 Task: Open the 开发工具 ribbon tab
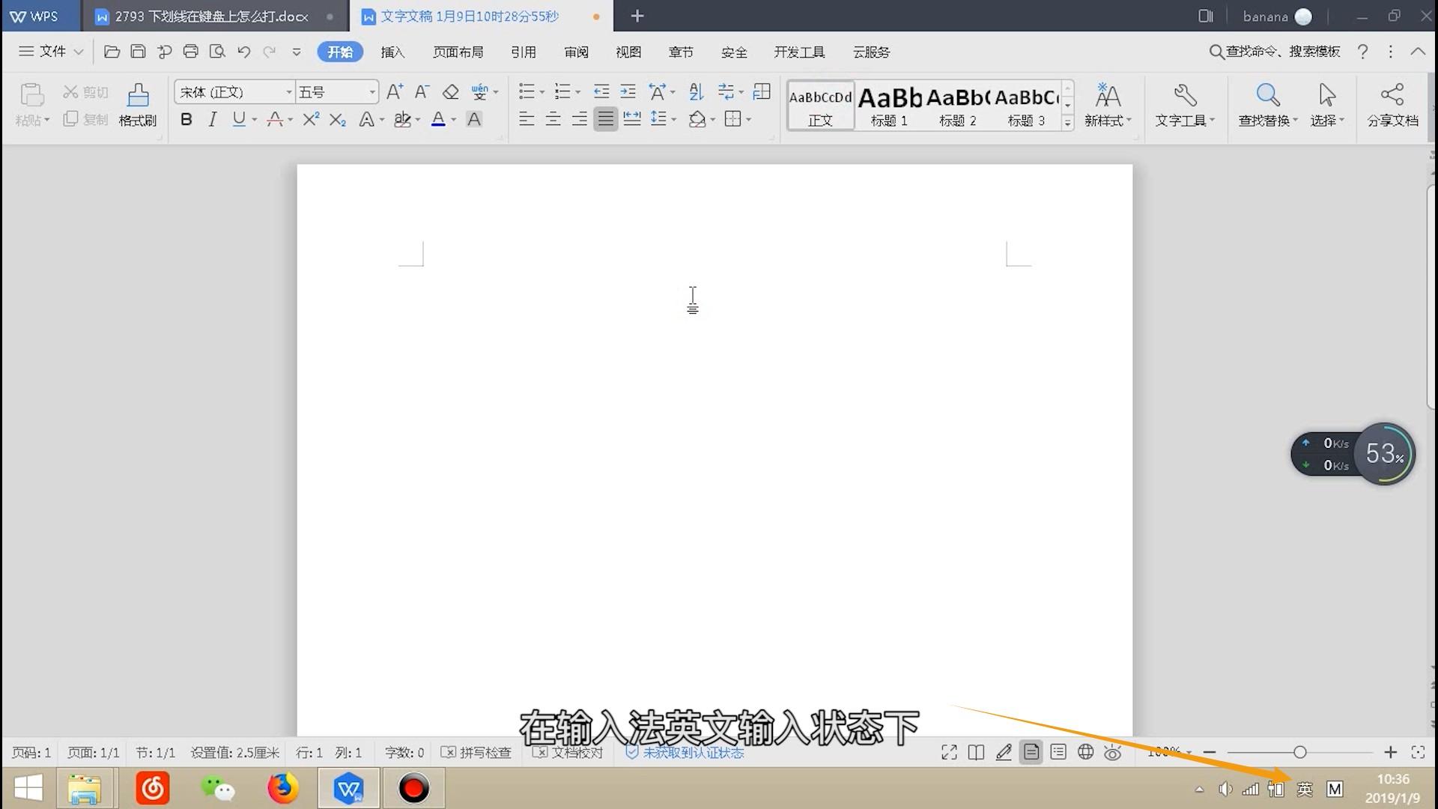point(799,52)
